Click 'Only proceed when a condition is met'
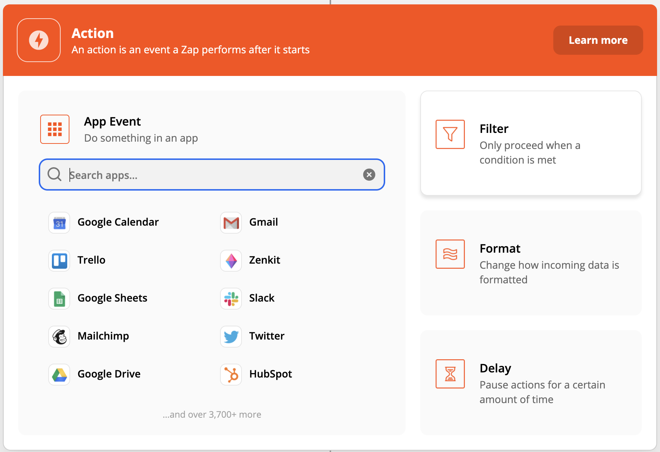 tap(530, 153)
